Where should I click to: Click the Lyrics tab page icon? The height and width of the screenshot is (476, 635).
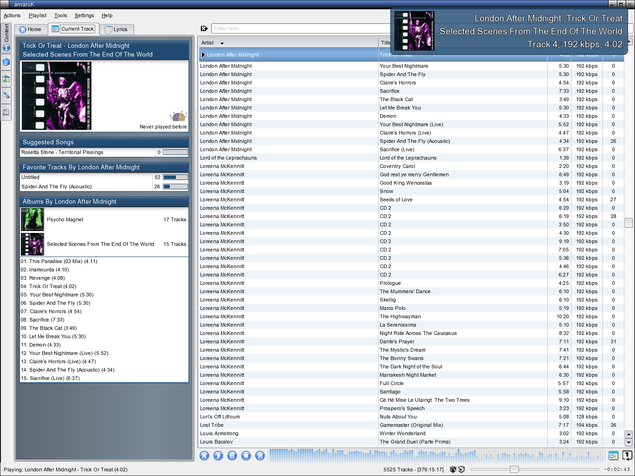click(109, 30)
